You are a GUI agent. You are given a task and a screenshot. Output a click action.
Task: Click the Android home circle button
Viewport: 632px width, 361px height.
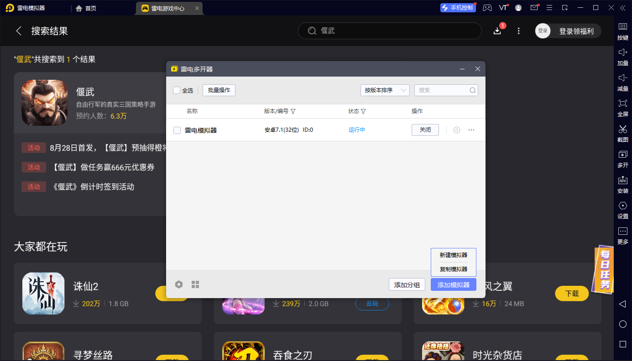[x=622, y=324]
